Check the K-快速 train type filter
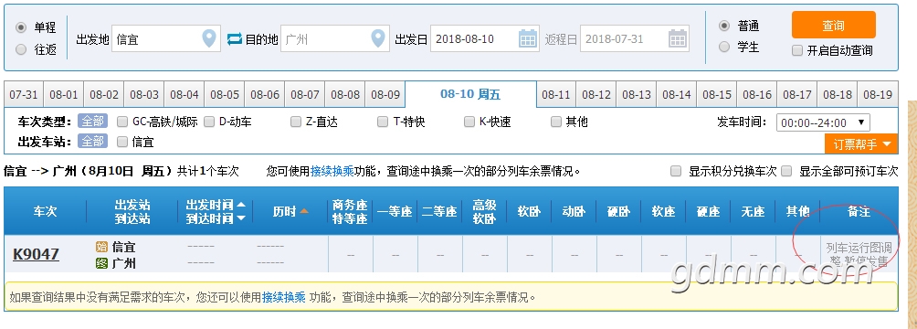Screen dimensions: 917x329 click(x=469, y=122)
